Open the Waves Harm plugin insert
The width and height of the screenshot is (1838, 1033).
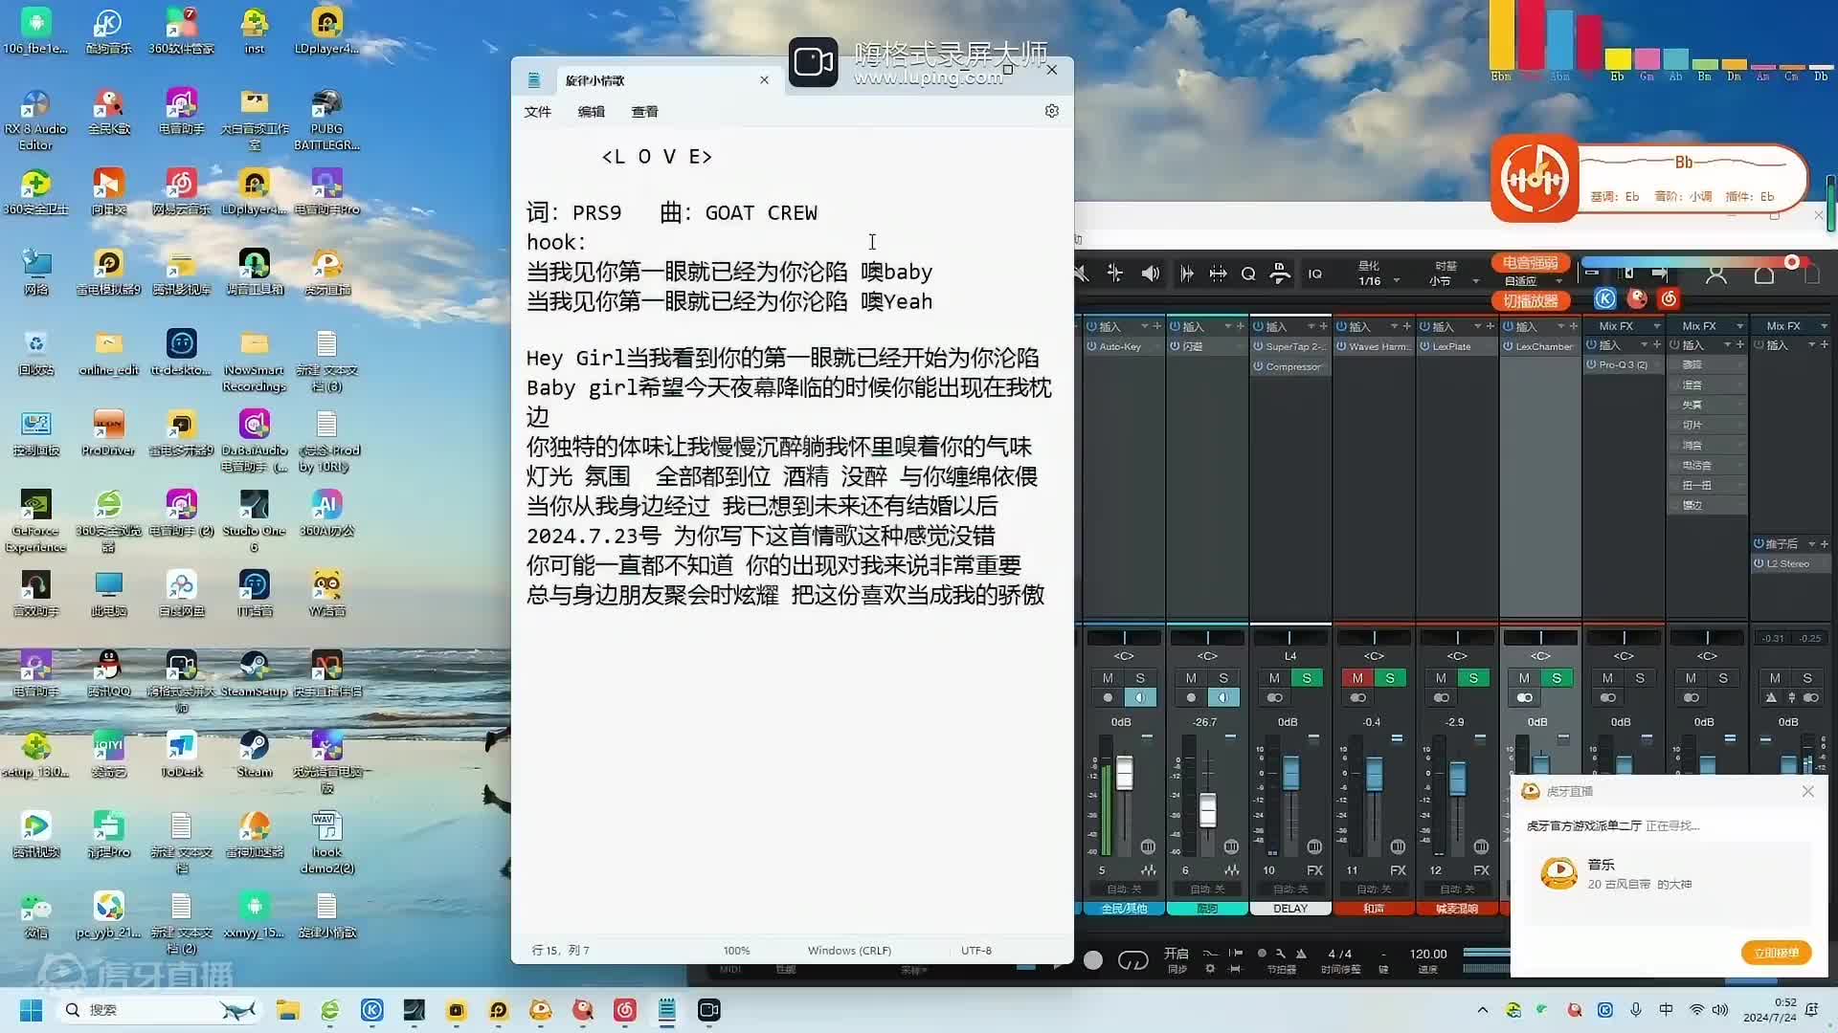click(1373, 346)
